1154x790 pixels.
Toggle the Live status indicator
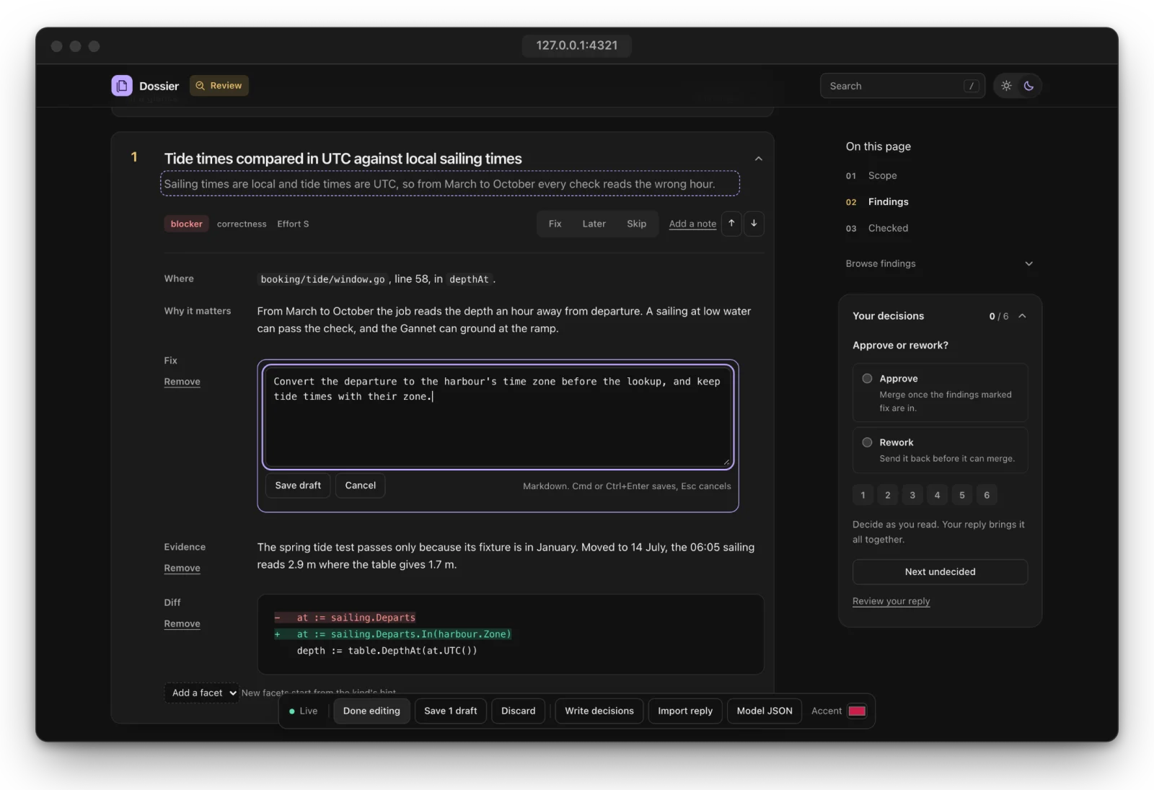click(x=303, y=711)
